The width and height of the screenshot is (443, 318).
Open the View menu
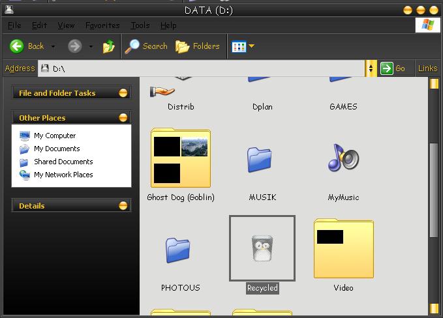click(x=66, y=25)
